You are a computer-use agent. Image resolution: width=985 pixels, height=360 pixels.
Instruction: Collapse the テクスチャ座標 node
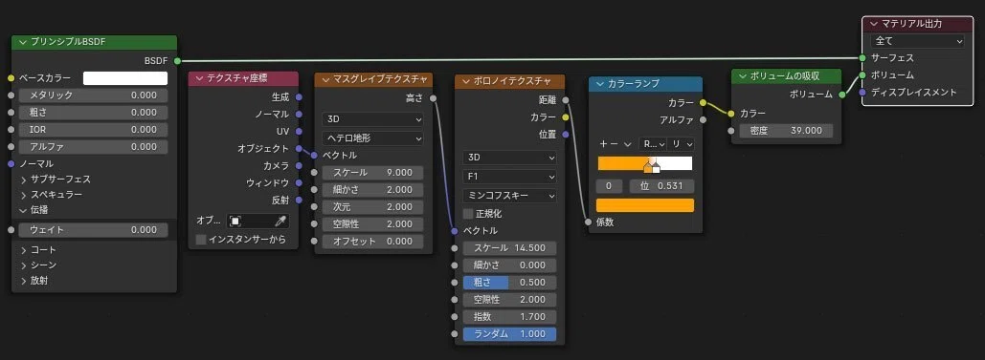(x=200, y=78)
